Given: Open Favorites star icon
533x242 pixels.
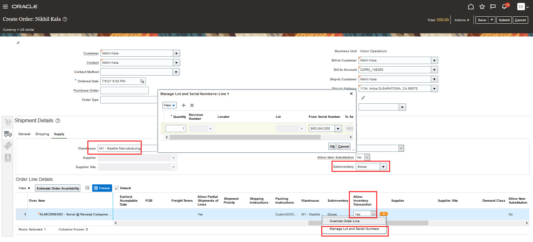Looking at the screenshot, I should (x=482, y=7).
